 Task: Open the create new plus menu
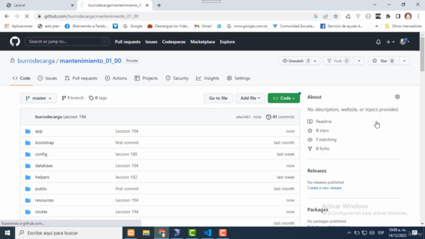[x=390, y=42]
